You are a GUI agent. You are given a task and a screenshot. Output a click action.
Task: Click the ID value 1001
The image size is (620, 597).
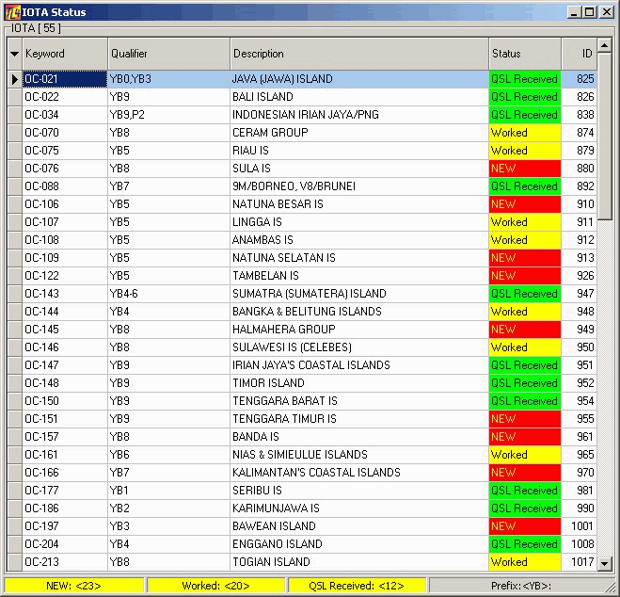pos(579,526)
